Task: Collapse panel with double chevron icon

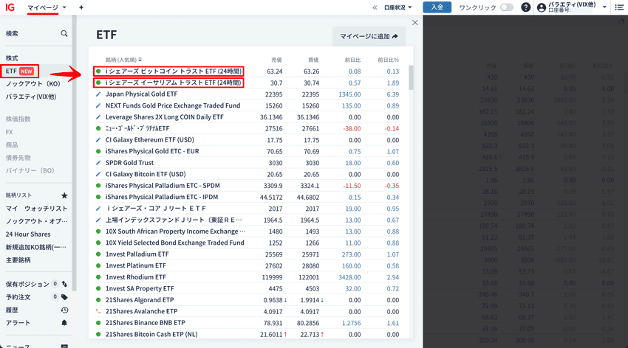Action: (375, 7)
